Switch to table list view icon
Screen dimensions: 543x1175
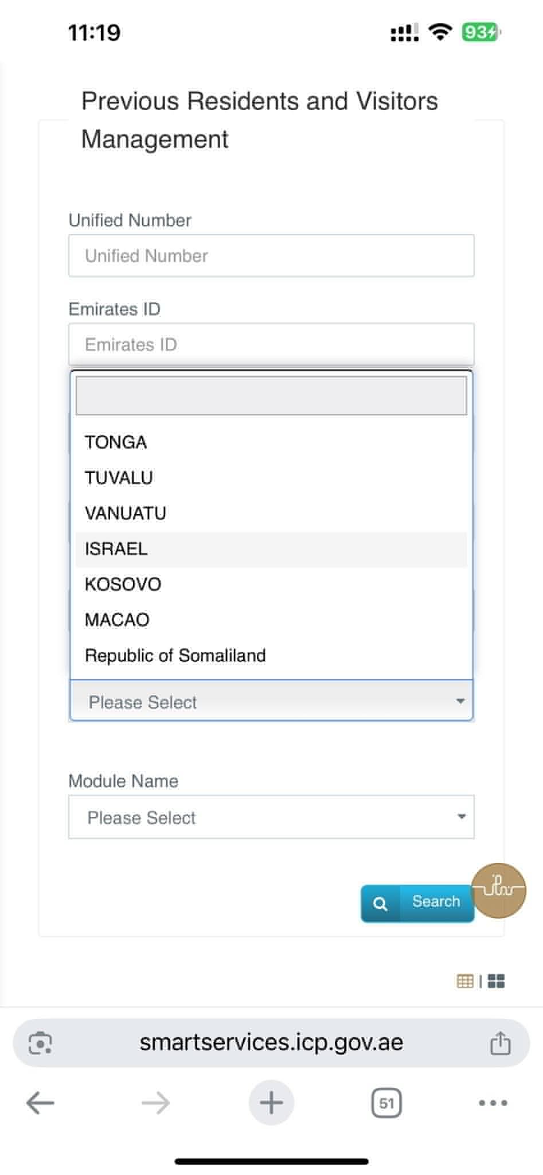point(465,981)
